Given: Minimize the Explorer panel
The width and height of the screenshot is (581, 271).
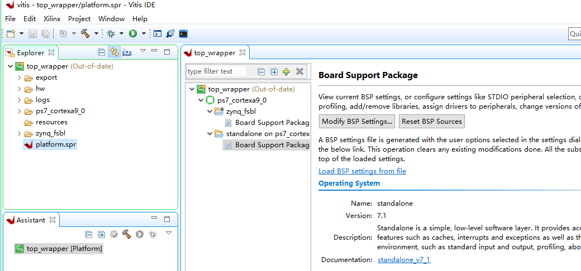Looking at the screenshot, I should (155, 51).
